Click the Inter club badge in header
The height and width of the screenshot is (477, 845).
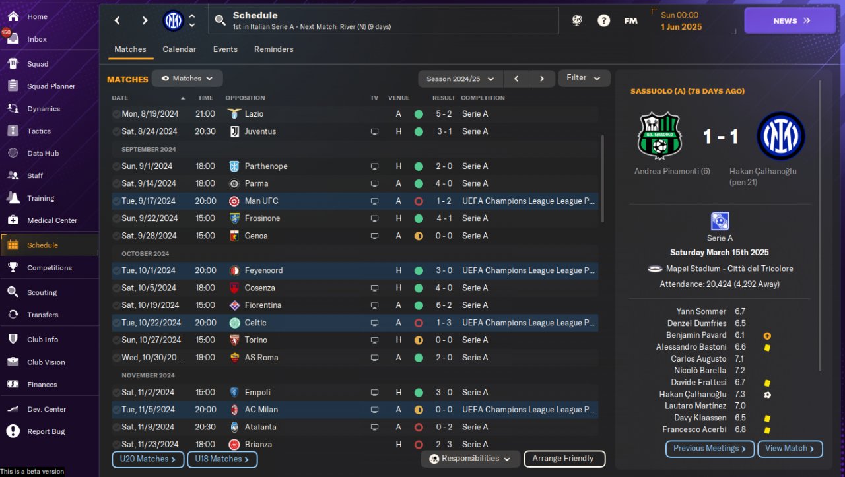point(173,21)
